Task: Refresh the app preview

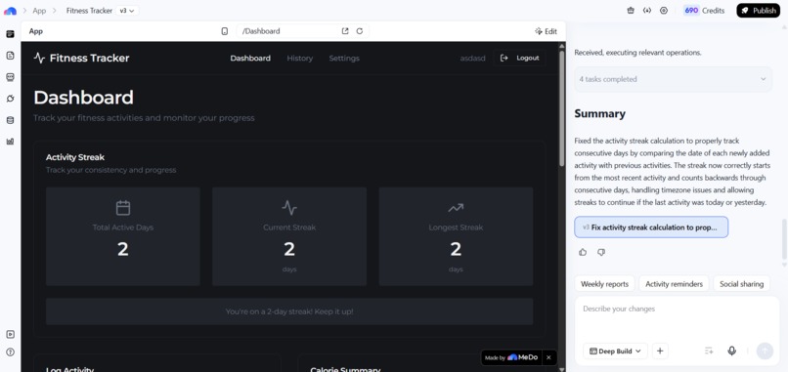Action: click(360, 31)
